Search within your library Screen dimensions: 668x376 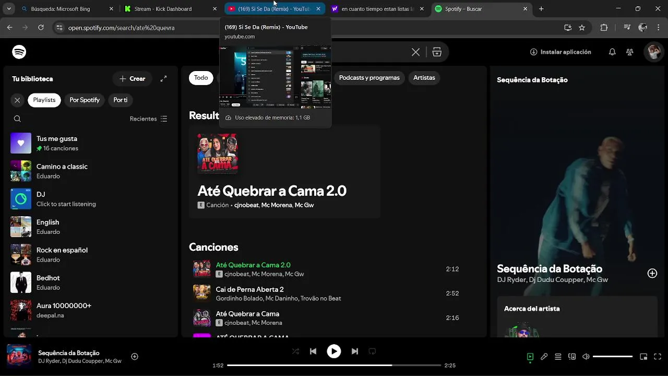17,119
